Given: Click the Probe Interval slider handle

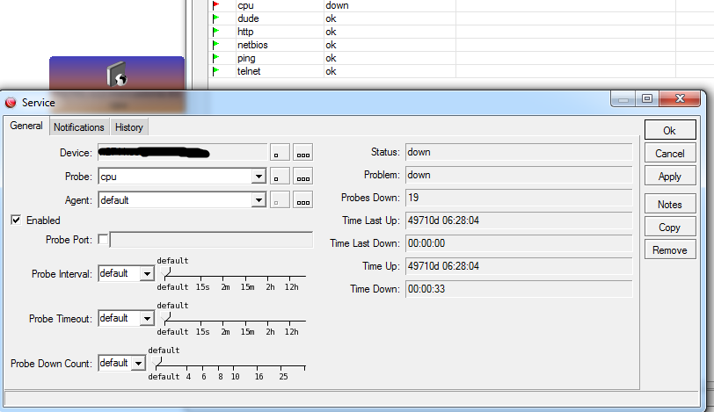Looking at the screenshot, I should click(165, 273).
